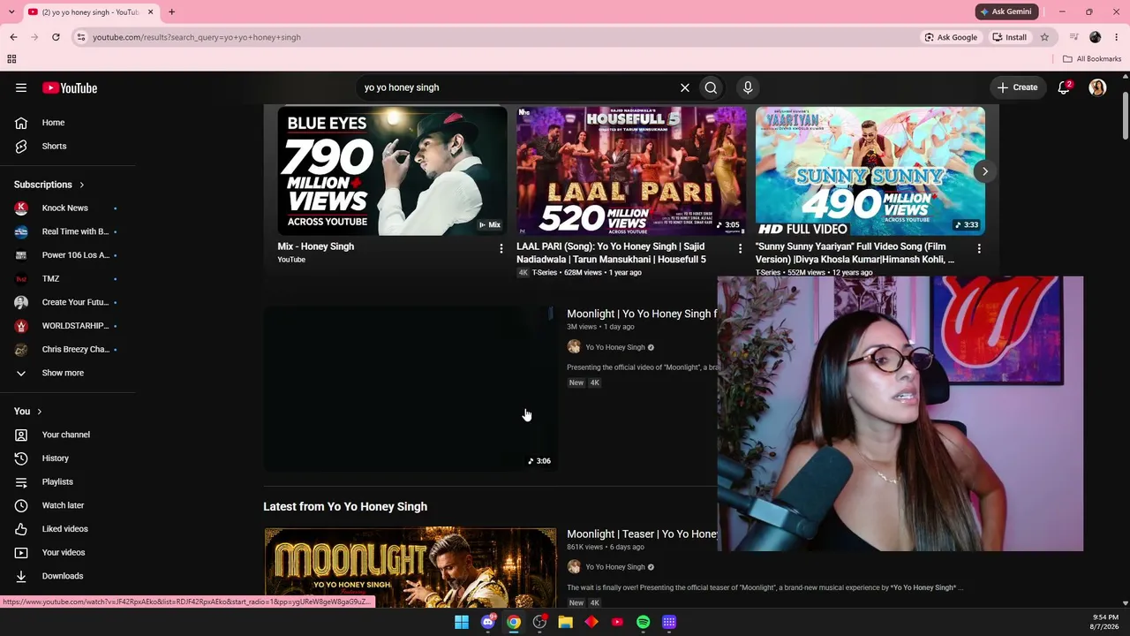The height and width of the screenshot is (636, 1130).
Task: Open Spotify from the taskbar
Action: pos(644,622)
